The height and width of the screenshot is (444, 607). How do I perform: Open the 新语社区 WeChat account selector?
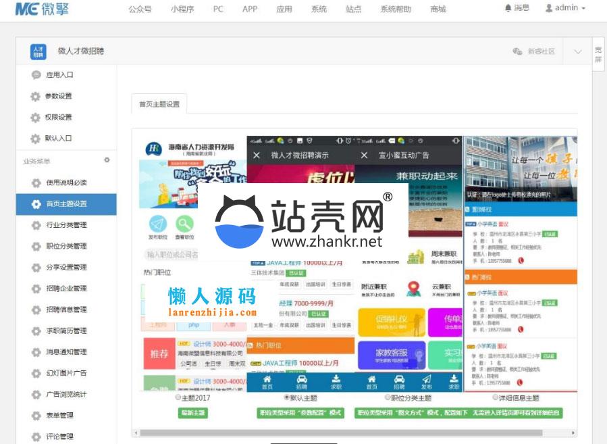point(534,51)
